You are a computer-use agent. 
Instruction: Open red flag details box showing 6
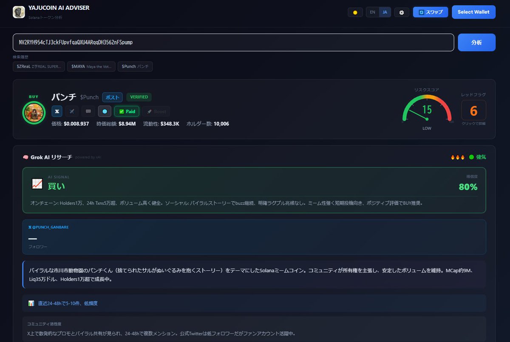coord(473,110)
